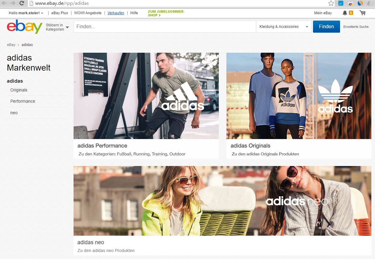This screenshot has height=259, width=375.
Task: Open the eBay Plus link
Action: (60, 13)
